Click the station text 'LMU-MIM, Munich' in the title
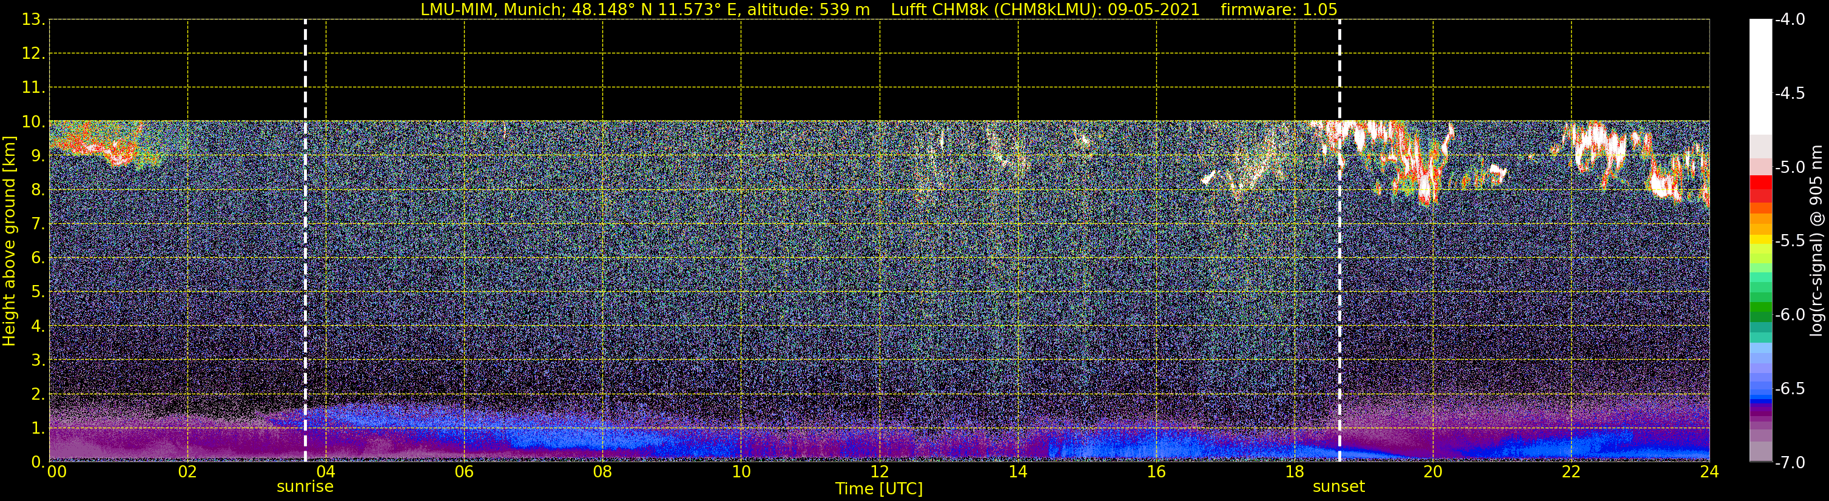Screen dimensions: 1829x501 point(491,10)
